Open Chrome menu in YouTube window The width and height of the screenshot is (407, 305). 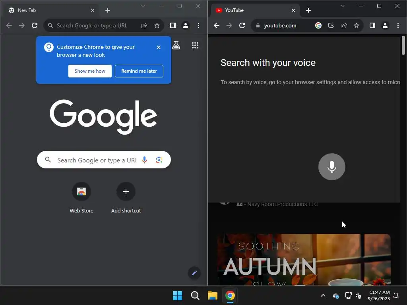tap(398, 25)
